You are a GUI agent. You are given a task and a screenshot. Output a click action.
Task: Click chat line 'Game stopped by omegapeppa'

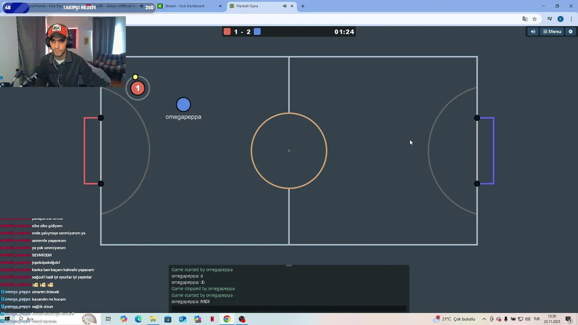tap(203, 288)
